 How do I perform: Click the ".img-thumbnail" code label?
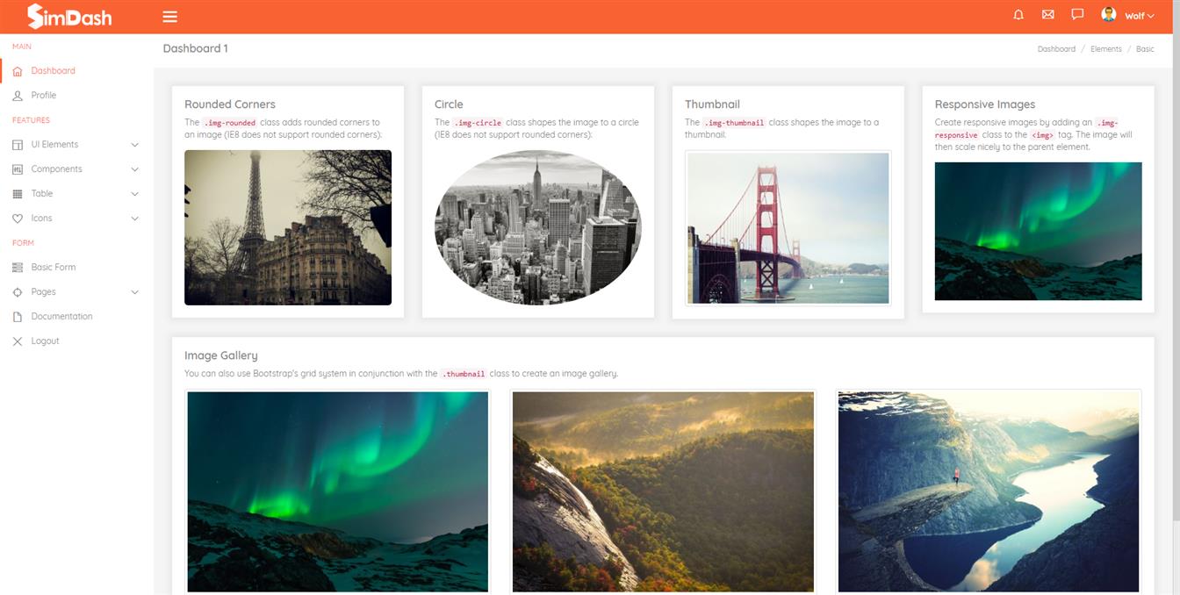pos(734,123)
